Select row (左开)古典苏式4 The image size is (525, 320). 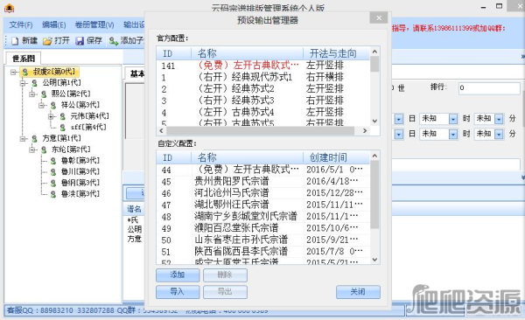[263, 112]
